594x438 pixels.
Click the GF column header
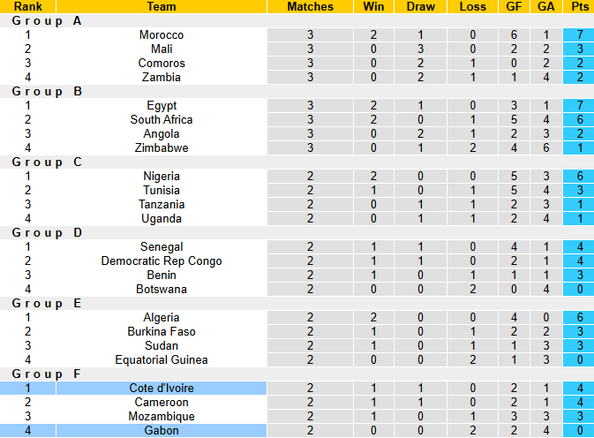coord(514,6)
